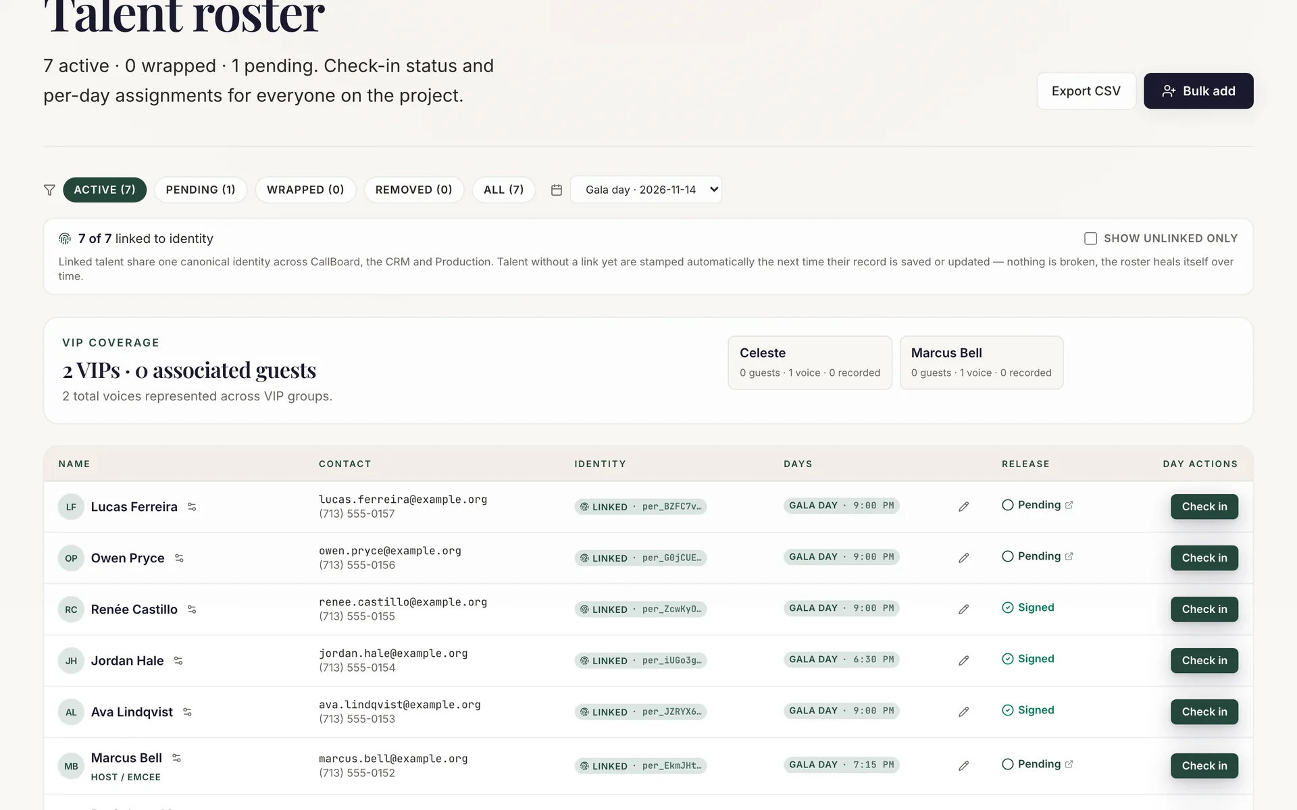1297x810 pixels.
Task: Edit days for Marcus Bell pencil icon
Action: (x=964, y=766)
